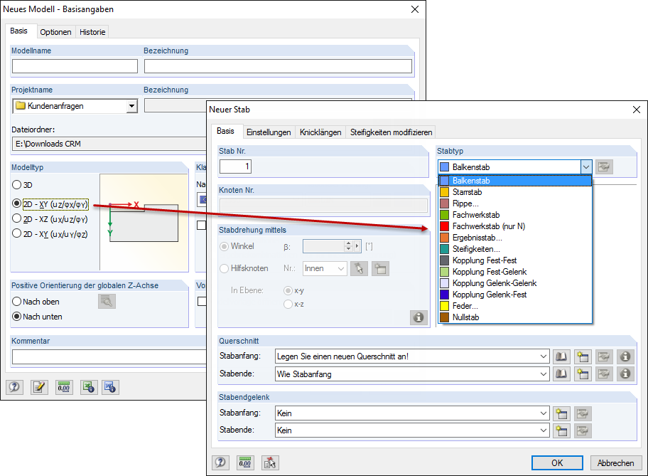Confirm the new member with OK
This screenshot has height=476, width=648.
[x=557, y=462]
